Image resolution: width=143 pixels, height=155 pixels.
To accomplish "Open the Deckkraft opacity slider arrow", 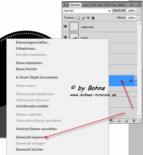I will (138, 11).
